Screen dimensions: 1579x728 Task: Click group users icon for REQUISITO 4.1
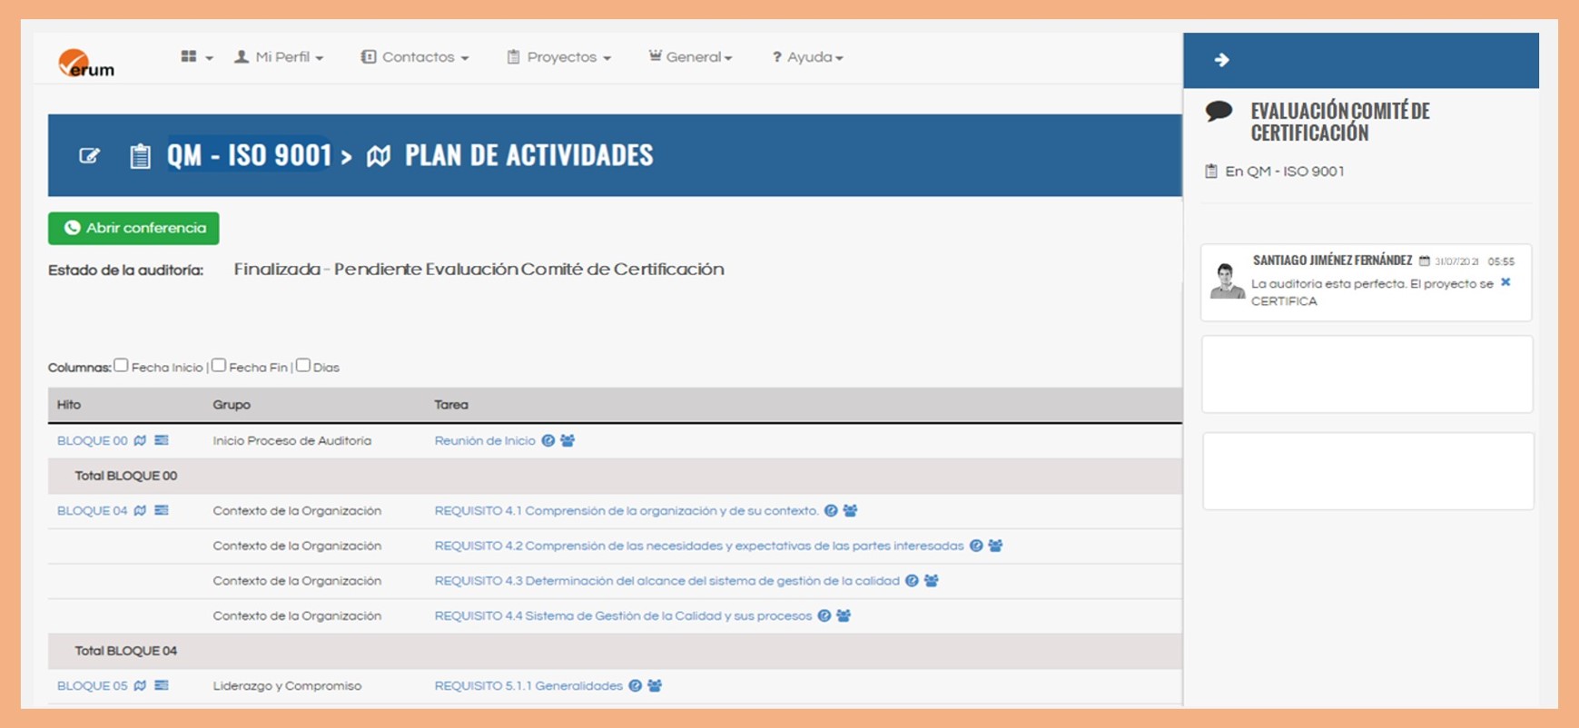(x=850, y=510)
